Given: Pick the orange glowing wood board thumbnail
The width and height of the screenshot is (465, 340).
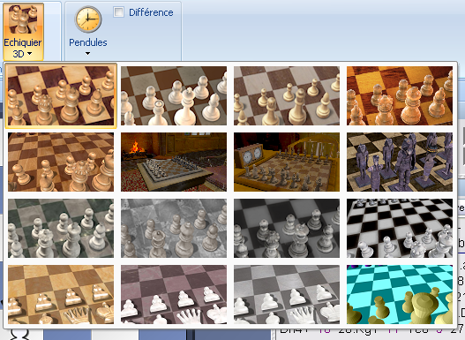Looking at the screenshot, I should [400, 95].
